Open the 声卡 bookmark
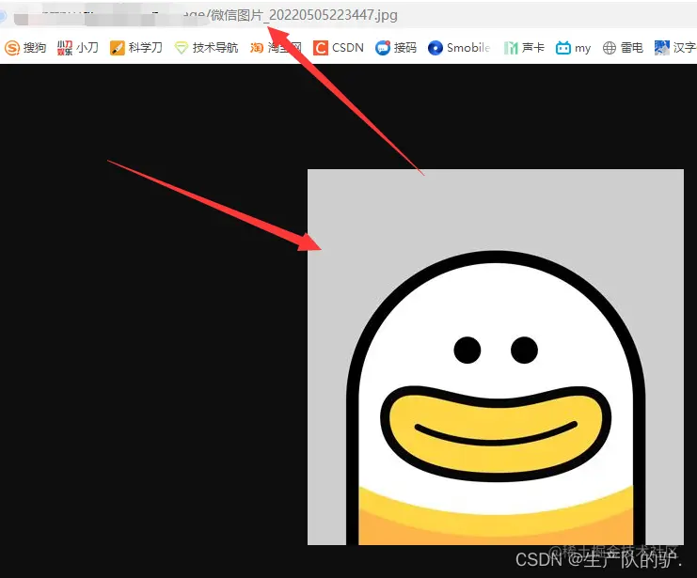The width and height of the screenshot is (697, 578). click(x=524, y=48)
